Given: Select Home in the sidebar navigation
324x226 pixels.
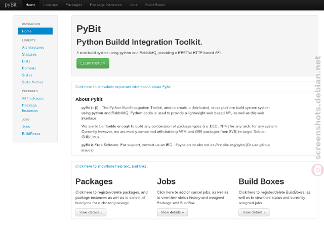Looking at the screenshot, I should point(35,31).
